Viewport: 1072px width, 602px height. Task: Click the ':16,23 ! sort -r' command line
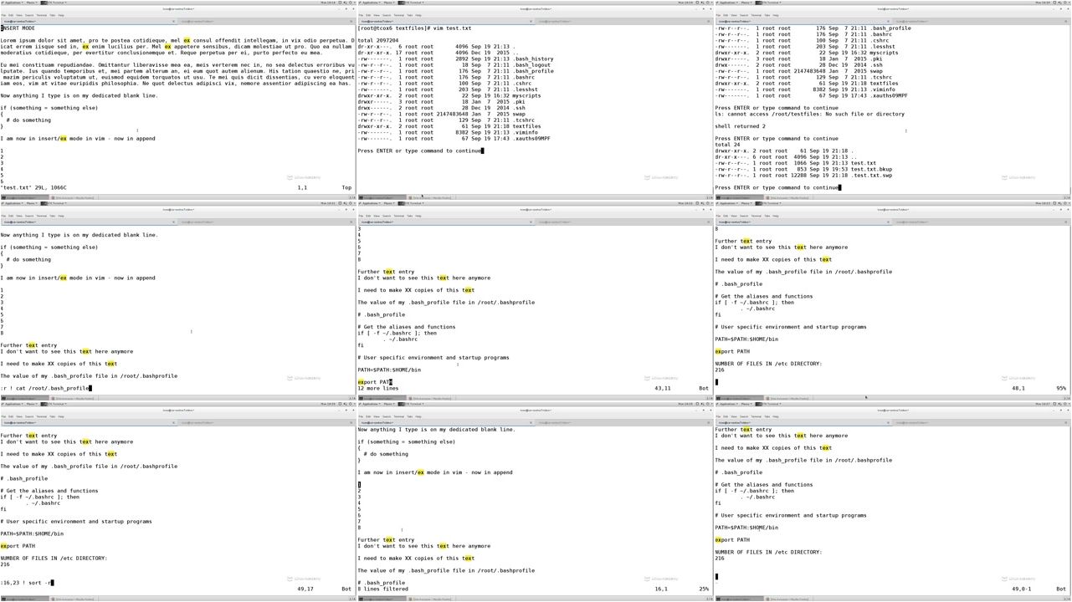point(27,583)
